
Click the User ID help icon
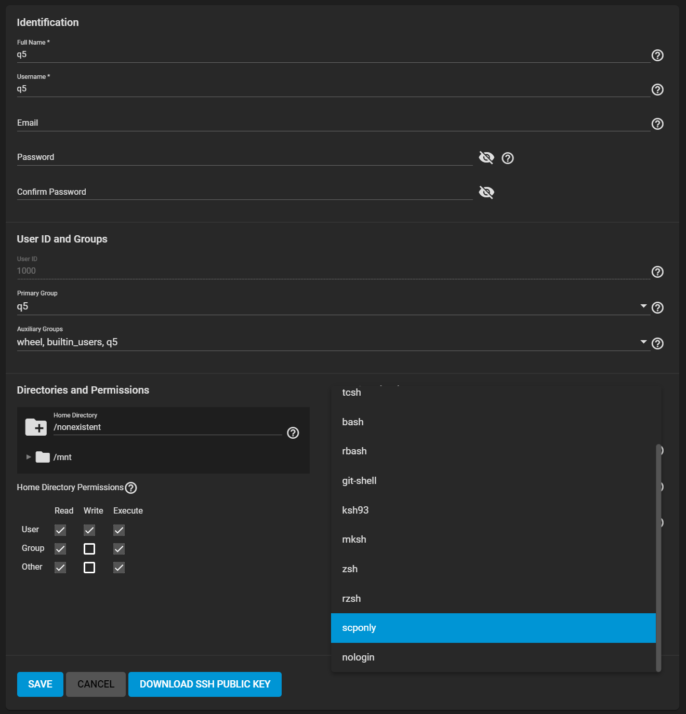[657, 272]
